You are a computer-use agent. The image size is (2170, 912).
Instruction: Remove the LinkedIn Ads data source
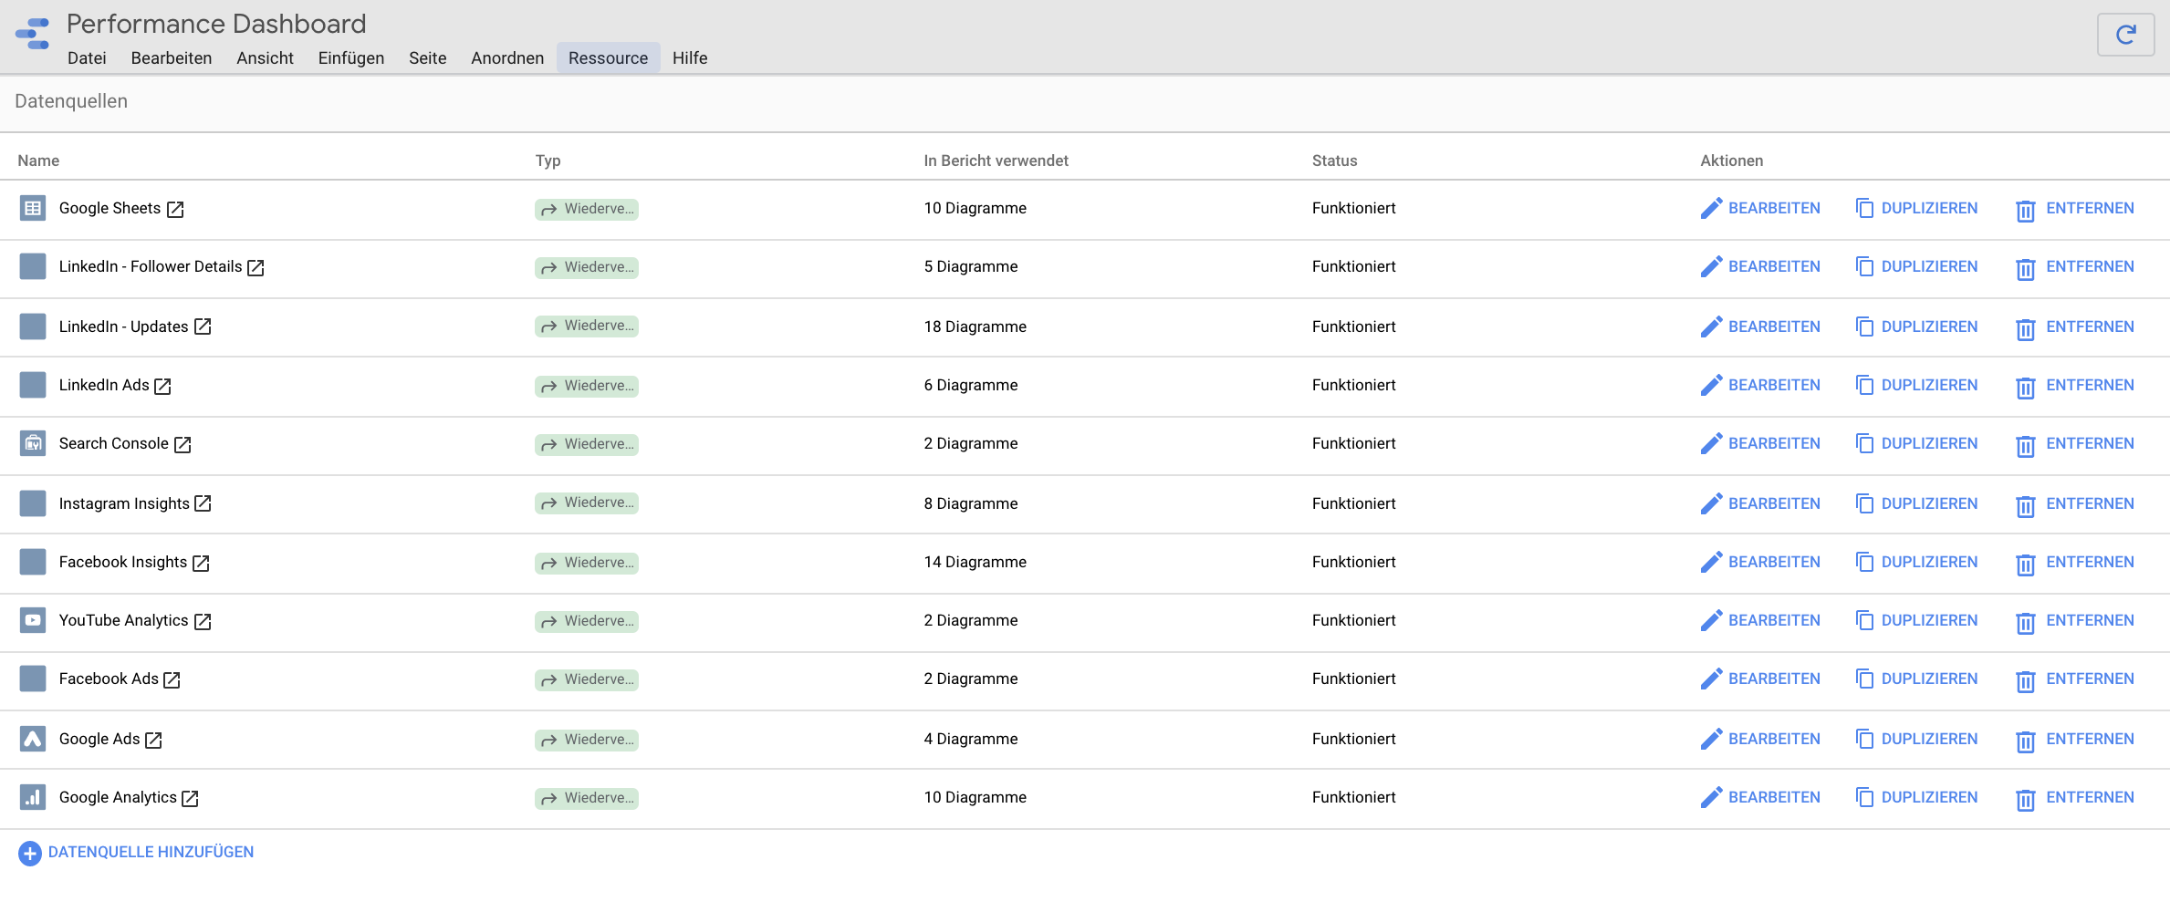(x=2075, y=386)
